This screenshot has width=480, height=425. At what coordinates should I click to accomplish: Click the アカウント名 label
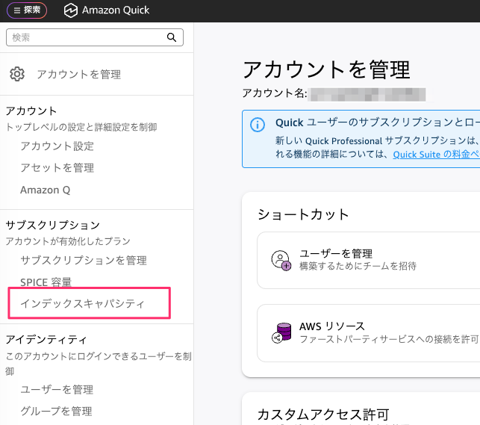[x=275, y=93]
